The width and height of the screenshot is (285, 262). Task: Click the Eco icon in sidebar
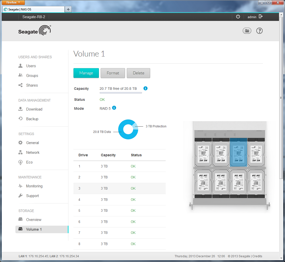click(20, 162)
